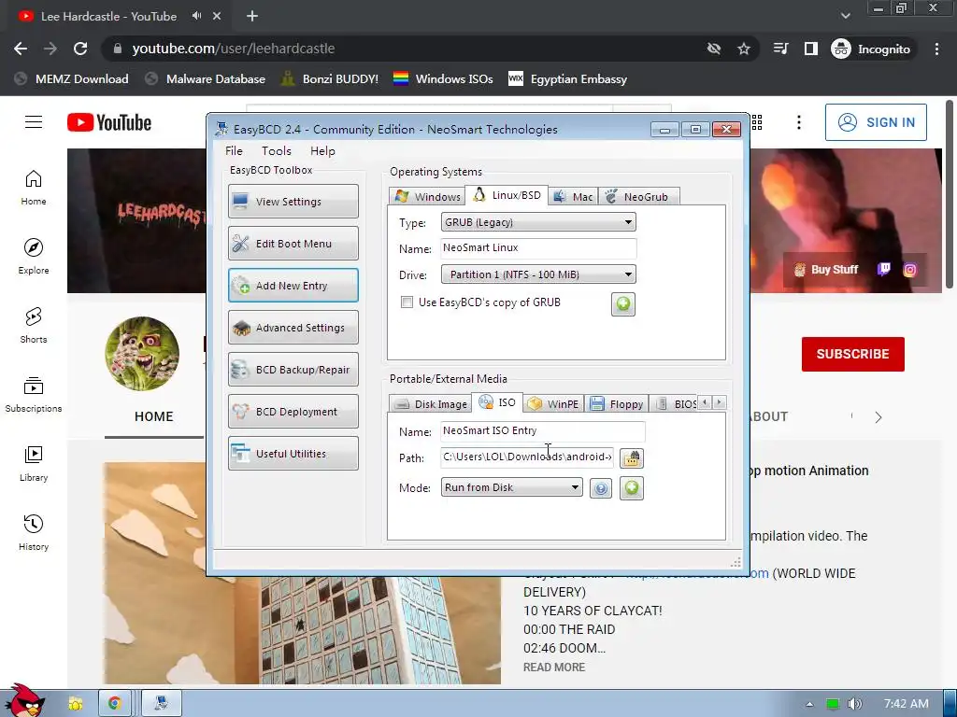Open Chrome three-dot menu

(x=936, y=49)
